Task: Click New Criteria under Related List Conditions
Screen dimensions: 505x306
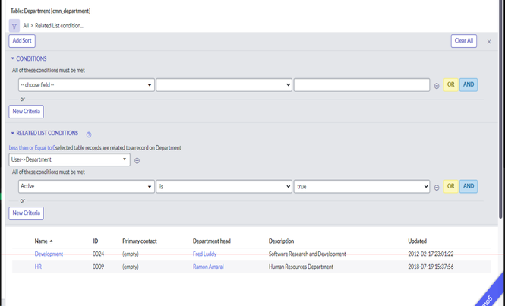Action: (26, 213)
